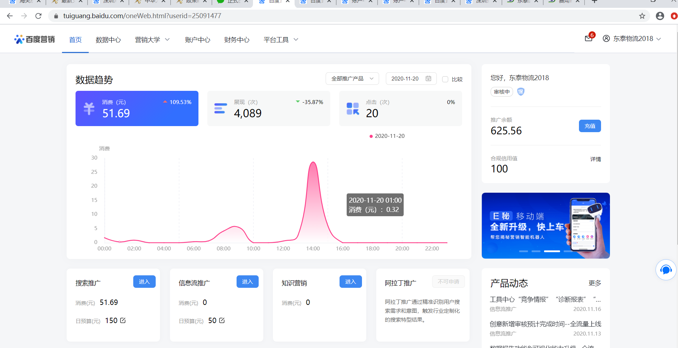Select the second banner carousel indicator
678x348 pixels.
[x=536, y=251]
